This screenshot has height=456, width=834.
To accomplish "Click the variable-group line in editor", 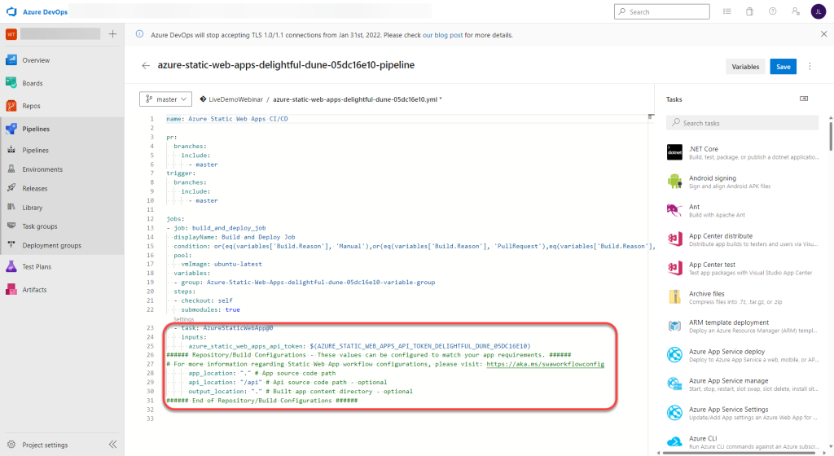I will pyautogui.click(x=305, y=283).
